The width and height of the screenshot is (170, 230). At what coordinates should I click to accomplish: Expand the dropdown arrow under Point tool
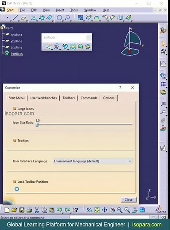click(11, 21)
